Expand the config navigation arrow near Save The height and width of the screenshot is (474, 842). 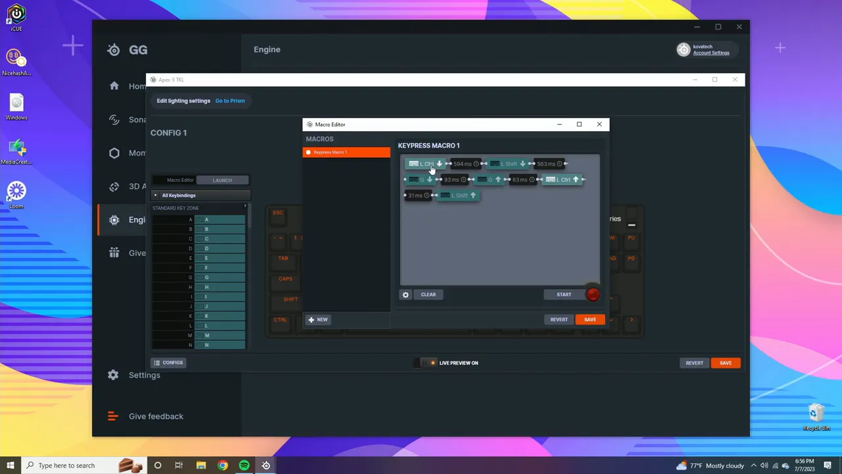[x=631, y=319]
